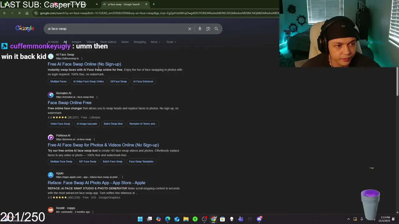Click the magnifier search icon
Image resolution: width=399 pixels, height=224 pixels.
point(216,29)
